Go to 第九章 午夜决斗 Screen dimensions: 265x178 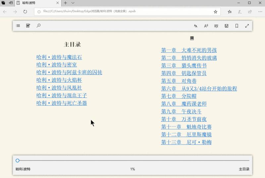pos(181,111)
